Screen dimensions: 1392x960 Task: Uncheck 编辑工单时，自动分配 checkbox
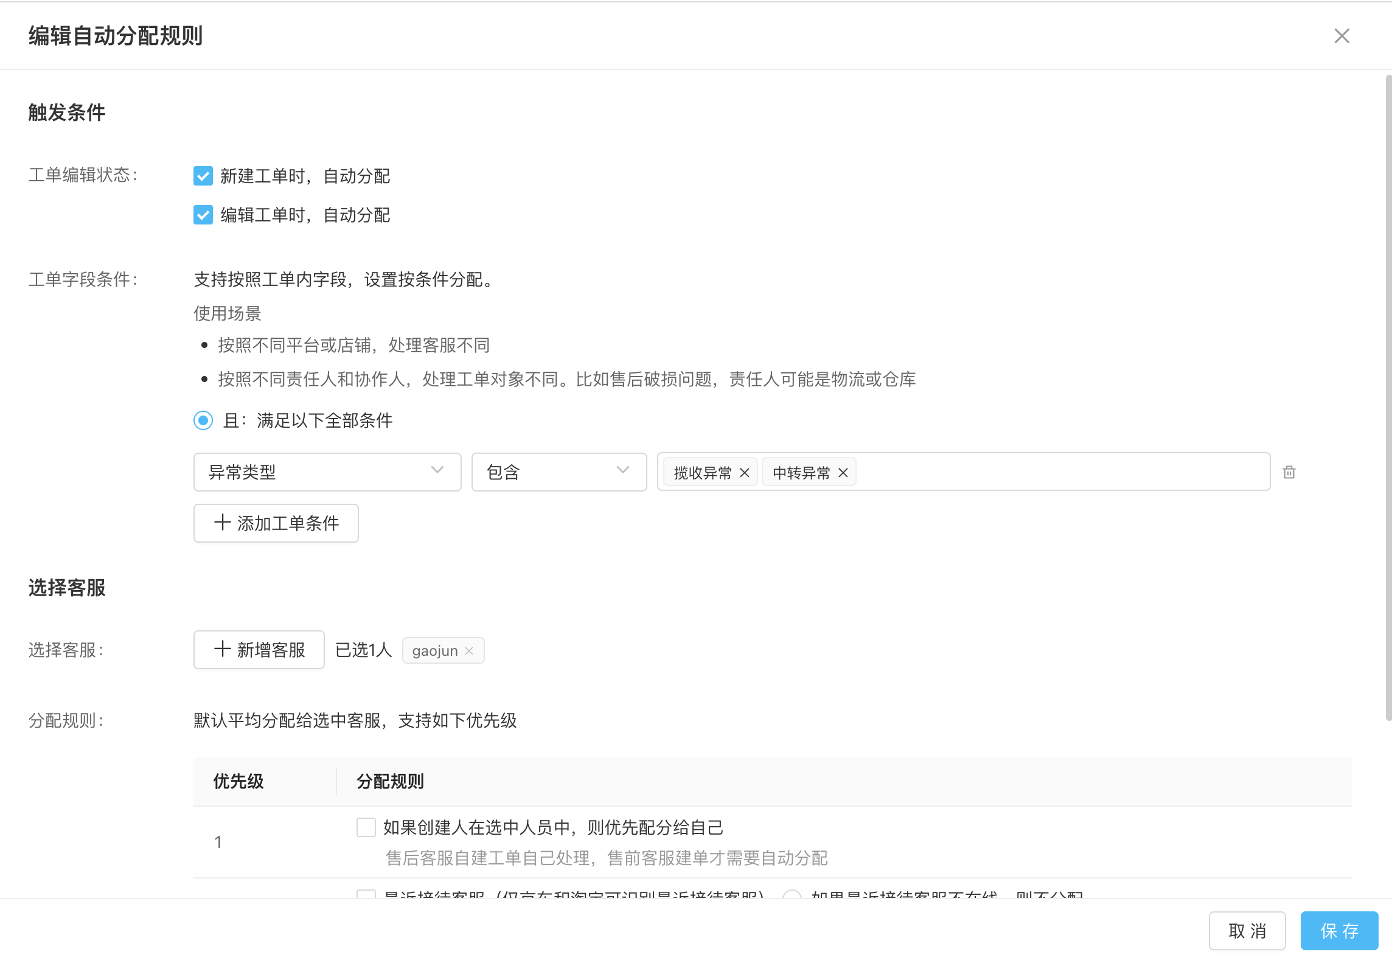pos(203,215)
